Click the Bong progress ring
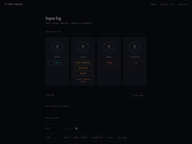This screenshot has width=192, height=144. (109, 47)
